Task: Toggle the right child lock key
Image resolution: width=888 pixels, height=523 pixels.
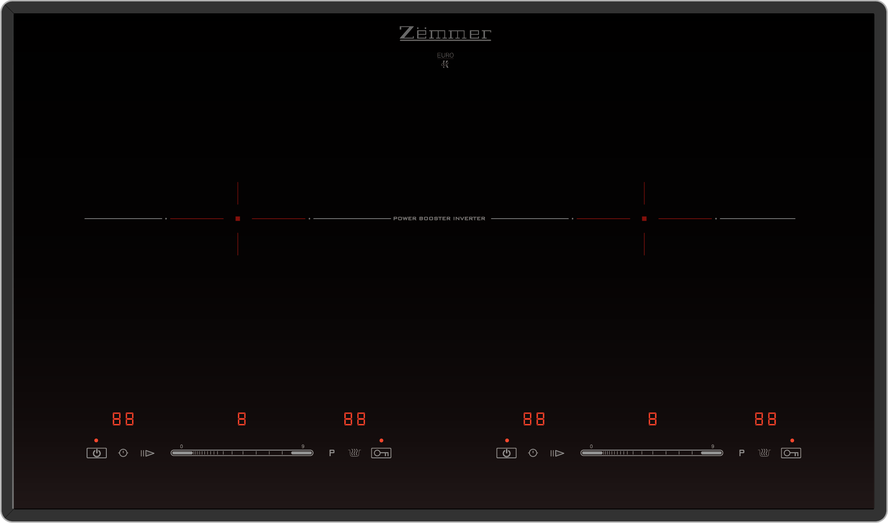Action: pos(791,453)
